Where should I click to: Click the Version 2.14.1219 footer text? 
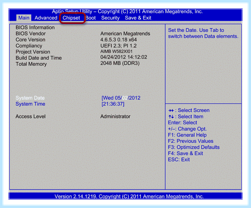tap(129, 196)
